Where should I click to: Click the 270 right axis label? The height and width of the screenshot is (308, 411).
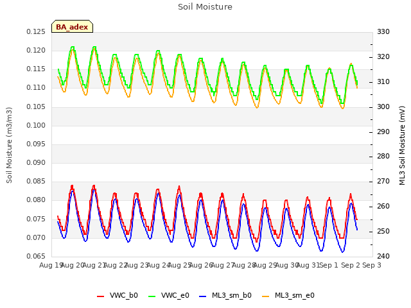[383, 182]
